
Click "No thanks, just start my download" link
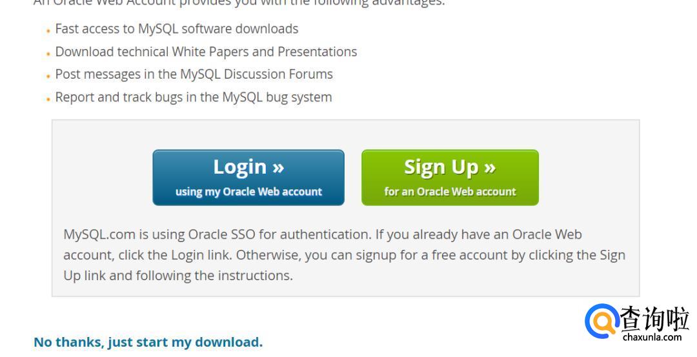(x=148, y=342)
